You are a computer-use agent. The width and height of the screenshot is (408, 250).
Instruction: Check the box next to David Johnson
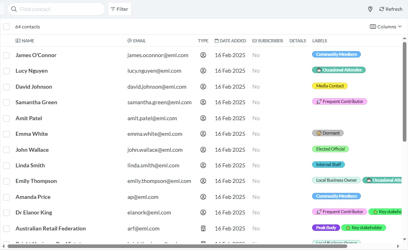6,87
